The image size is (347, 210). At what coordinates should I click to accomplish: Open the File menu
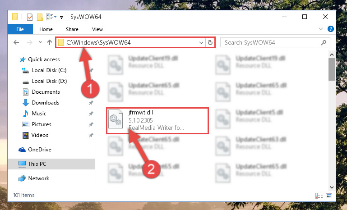20,29
